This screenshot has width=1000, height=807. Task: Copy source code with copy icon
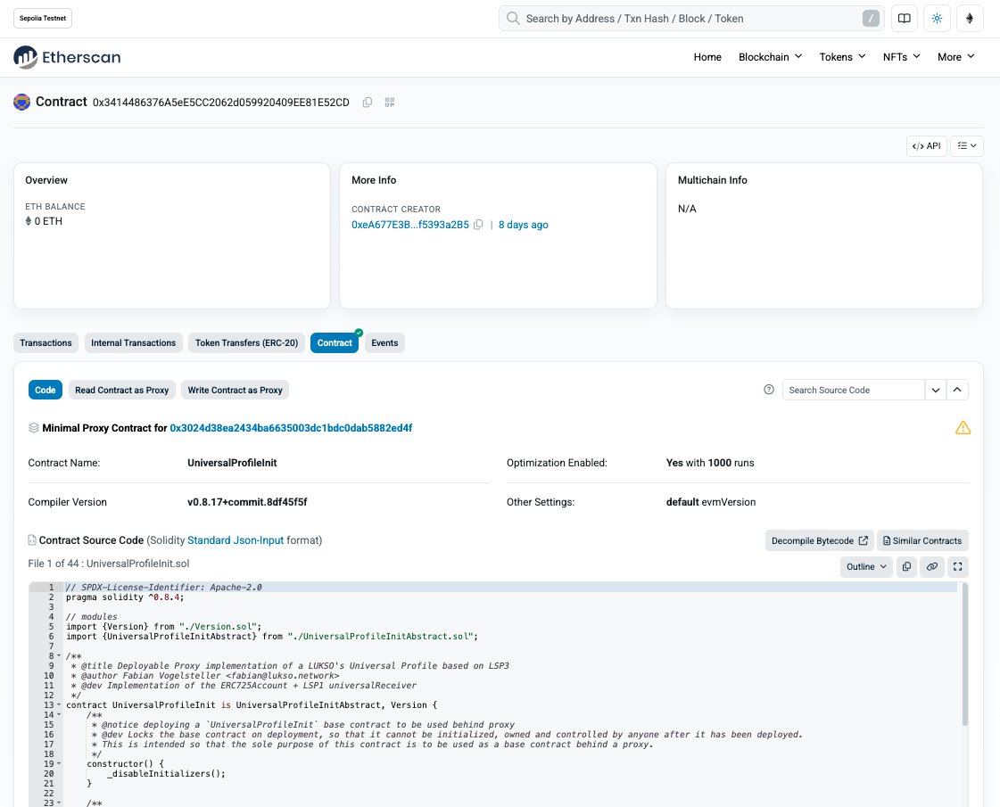pos(906,566)
